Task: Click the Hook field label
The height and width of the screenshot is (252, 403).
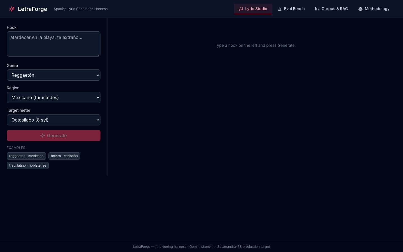Action: coord(11,27)
